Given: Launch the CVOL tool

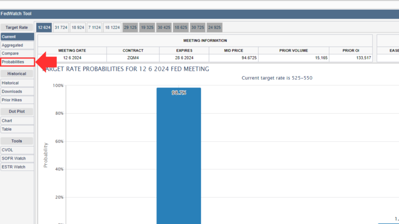Looking at the screenshot, I should [17, 150].
